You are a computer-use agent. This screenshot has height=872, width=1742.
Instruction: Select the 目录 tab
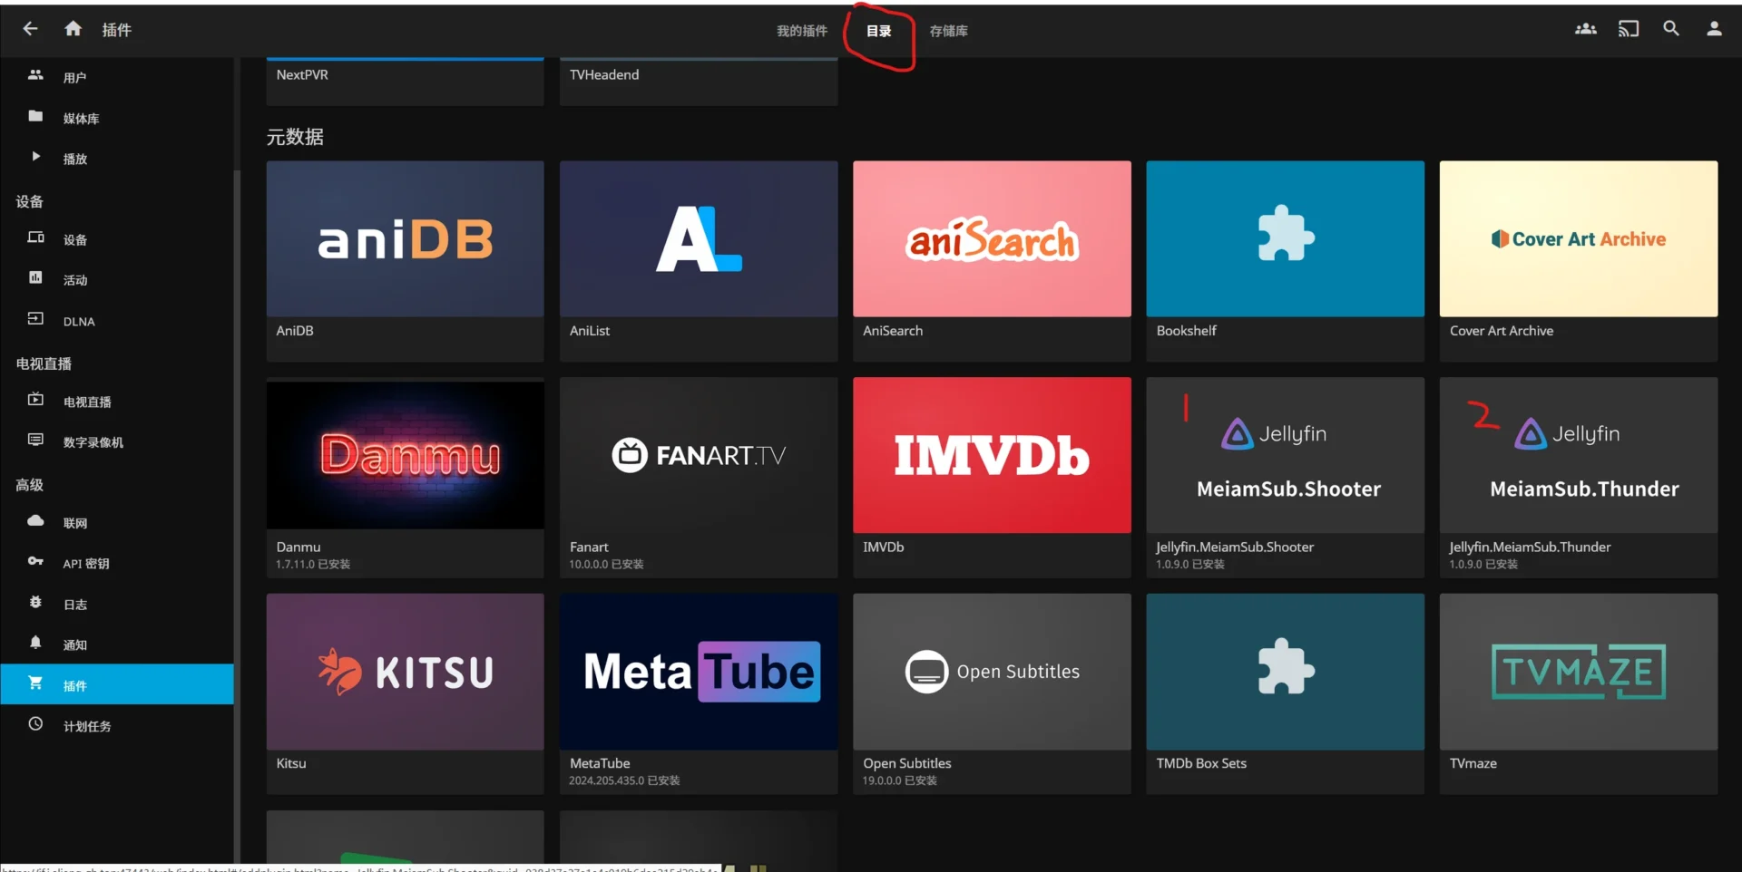pos(878,31)
